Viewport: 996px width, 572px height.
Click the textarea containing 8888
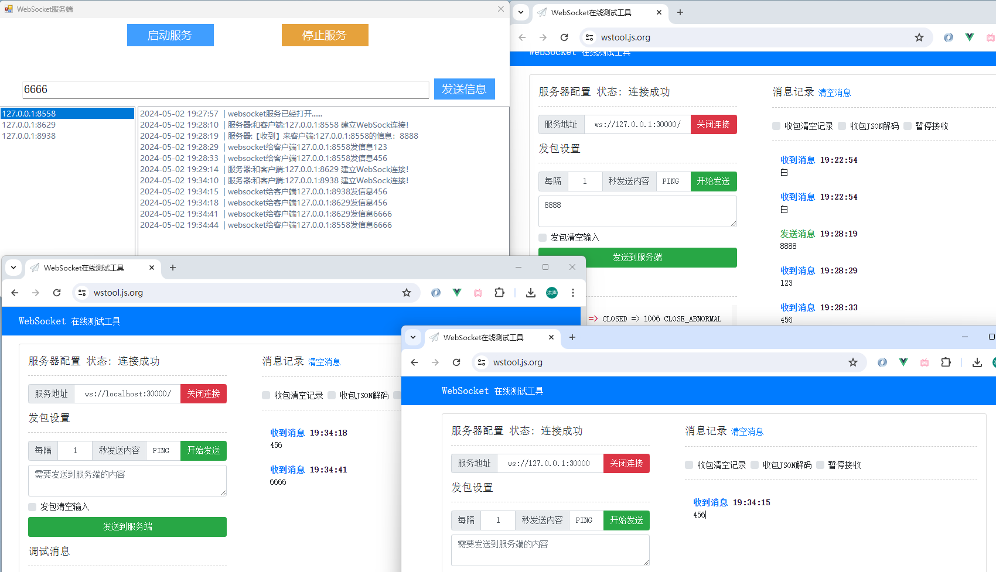(x=637, y=211)
